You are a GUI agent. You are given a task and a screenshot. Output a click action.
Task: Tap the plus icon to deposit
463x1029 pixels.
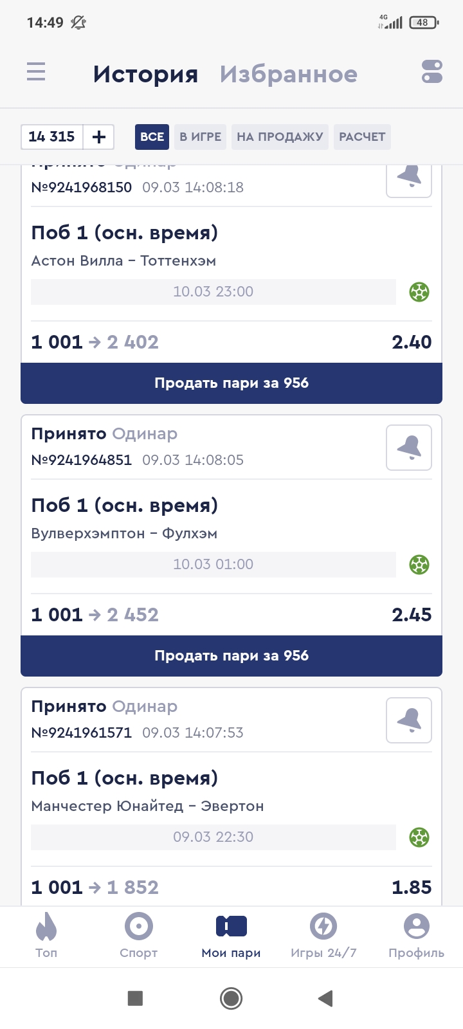(x=99, y=137)
